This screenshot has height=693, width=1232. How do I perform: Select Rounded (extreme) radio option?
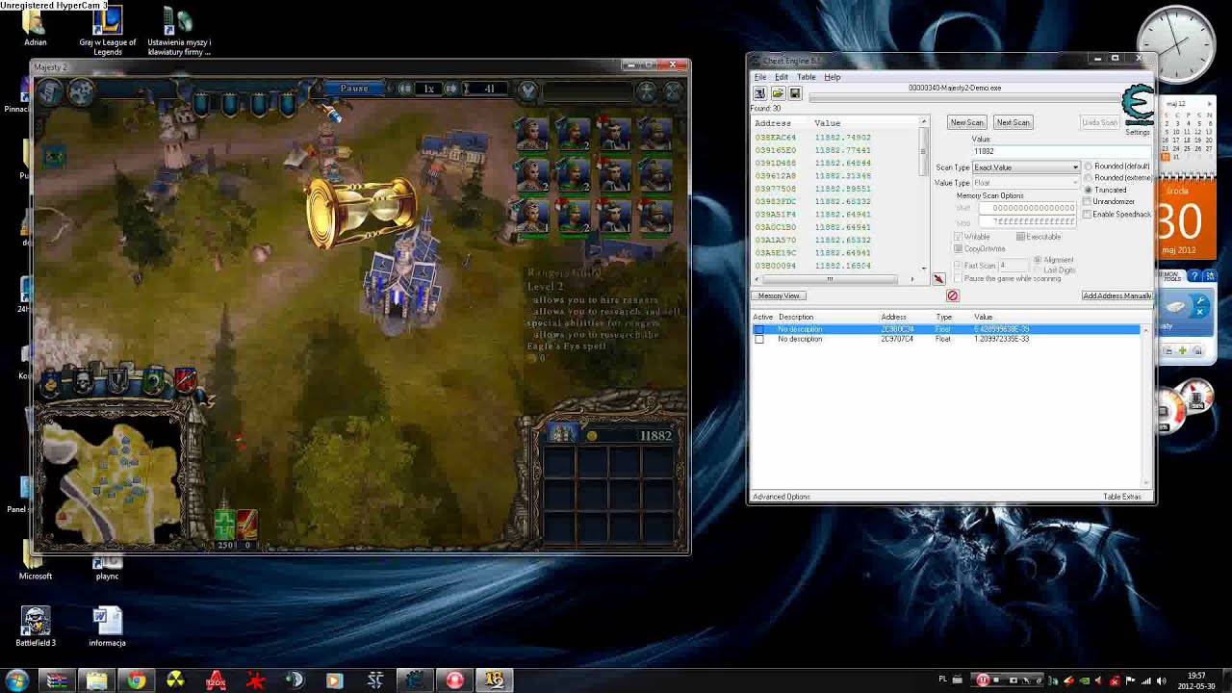click(x=1089, y=178)
